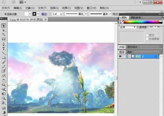The image size is (164, 116).
Task: Select the Direct Selection tool
Action: point(4,30)
